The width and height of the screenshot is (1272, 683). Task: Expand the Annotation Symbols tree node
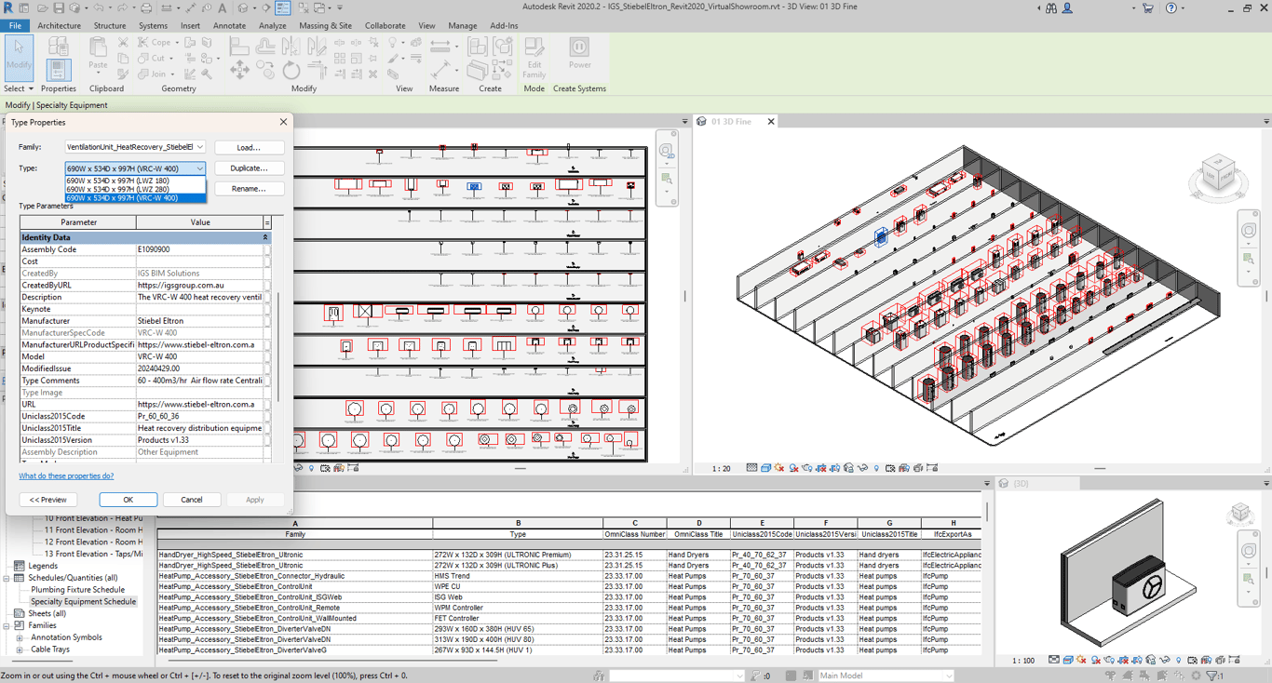20,637
